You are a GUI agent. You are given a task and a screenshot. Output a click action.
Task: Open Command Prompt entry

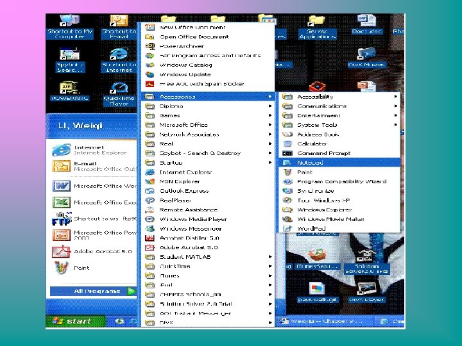coord(339,153)
